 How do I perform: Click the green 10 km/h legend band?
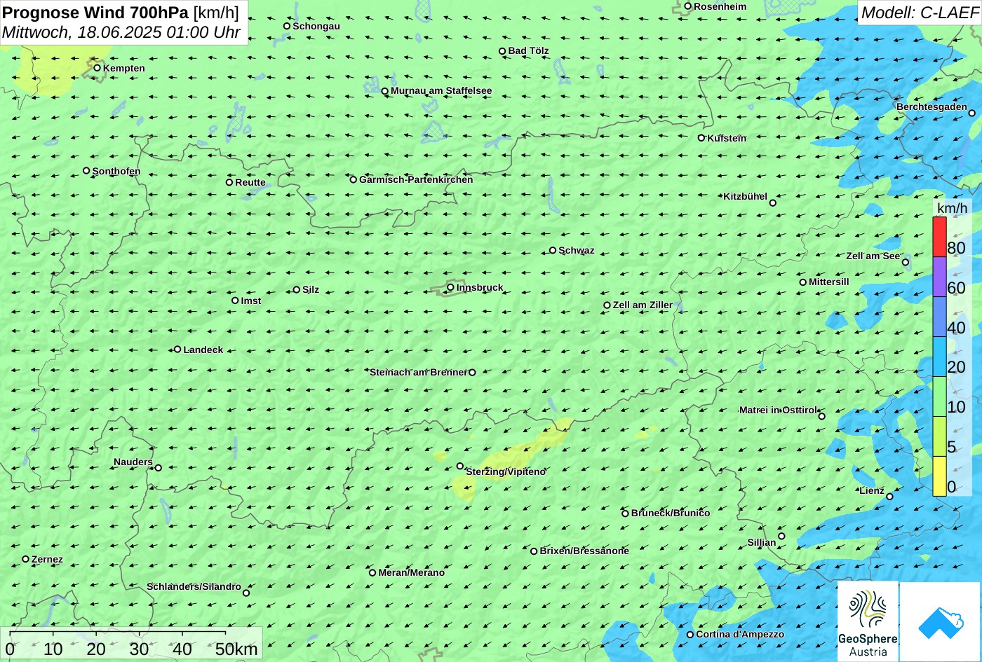939,396
